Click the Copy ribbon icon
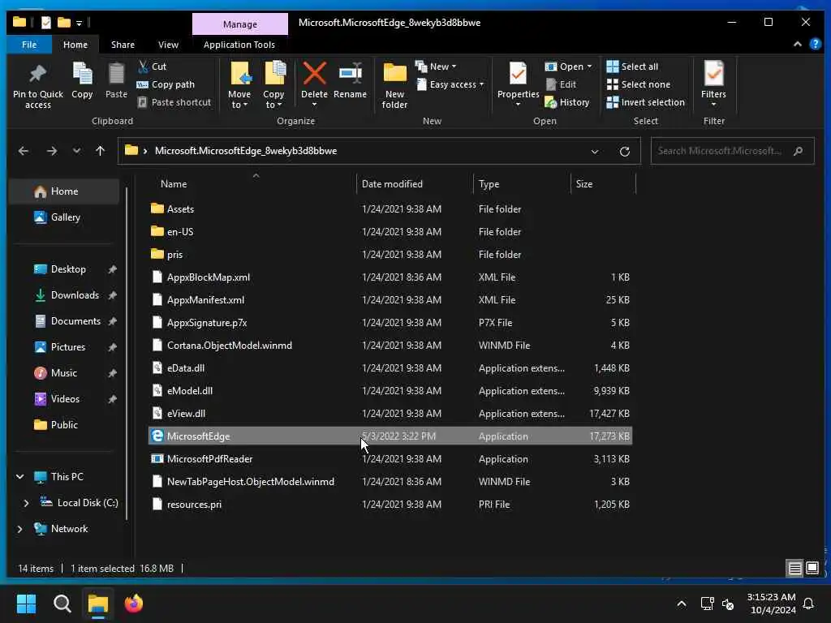831x623 pixels. click(x=82, y=80)
